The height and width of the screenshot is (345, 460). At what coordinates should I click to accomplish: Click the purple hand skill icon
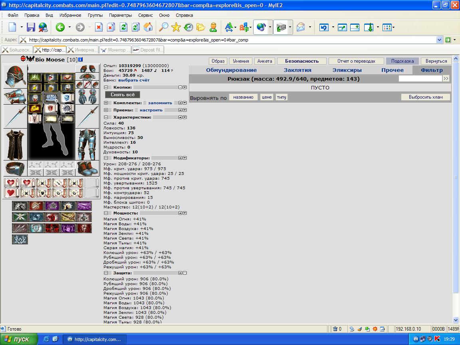pos(68,228)
